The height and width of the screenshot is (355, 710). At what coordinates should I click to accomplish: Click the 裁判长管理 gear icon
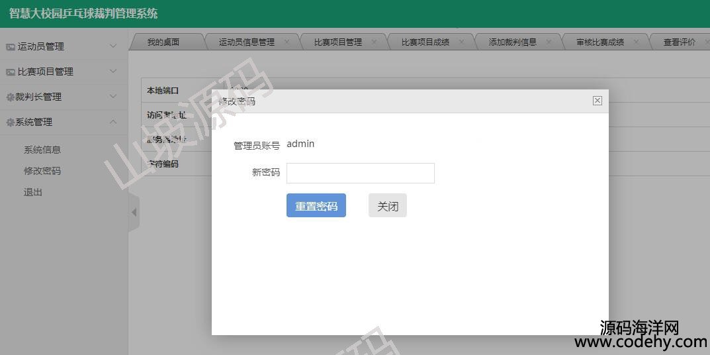click(x=10, y=97)
